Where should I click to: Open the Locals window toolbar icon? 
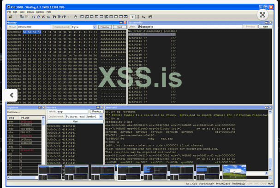click(92, 17)
